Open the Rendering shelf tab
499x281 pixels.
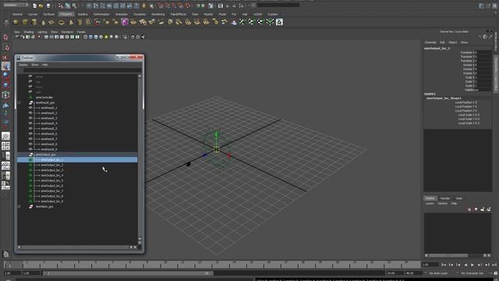coord(157,14)
